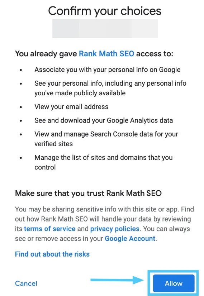This screenshot has width=204, height=296.
Task: Open the Google Account link
Action: pyautogui.click(x=130, y=238)
